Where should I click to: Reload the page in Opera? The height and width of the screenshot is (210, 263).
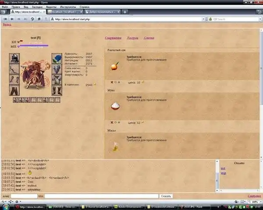[32, 19]
